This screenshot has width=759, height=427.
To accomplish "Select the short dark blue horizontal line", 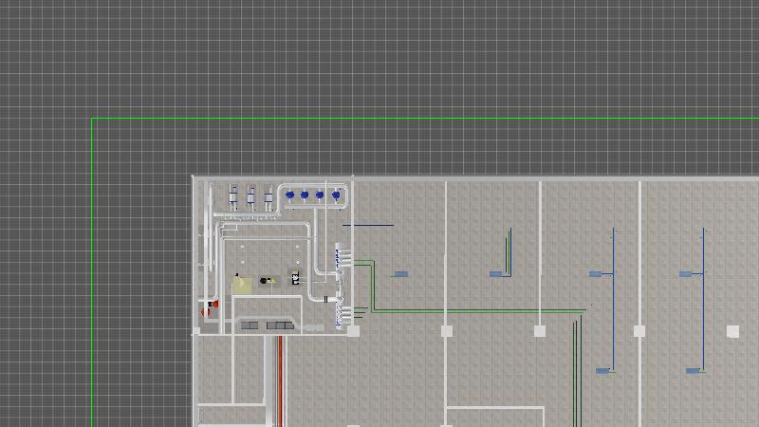I will click(368, 226).
